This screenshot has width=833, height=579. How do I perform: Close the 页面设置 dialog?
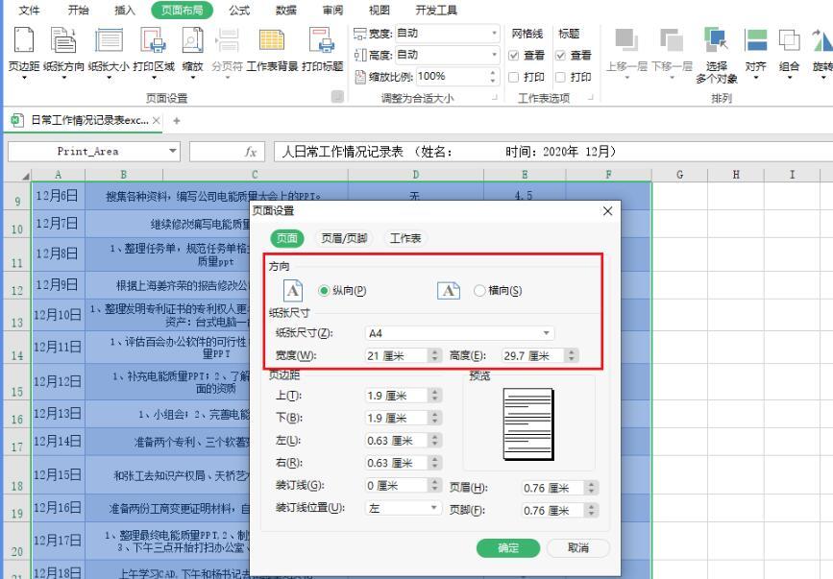(606, 210)
